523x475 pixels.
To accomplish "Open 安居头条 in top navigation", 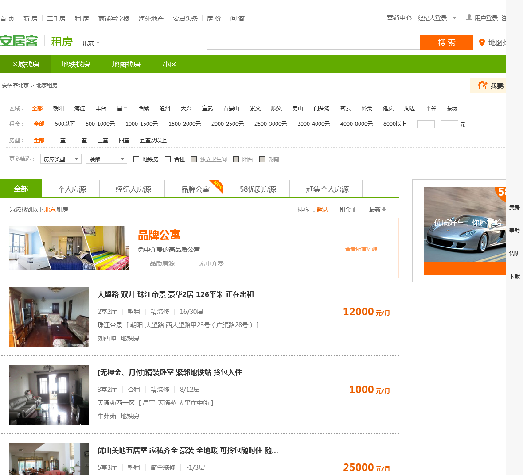I will point(185,18).
